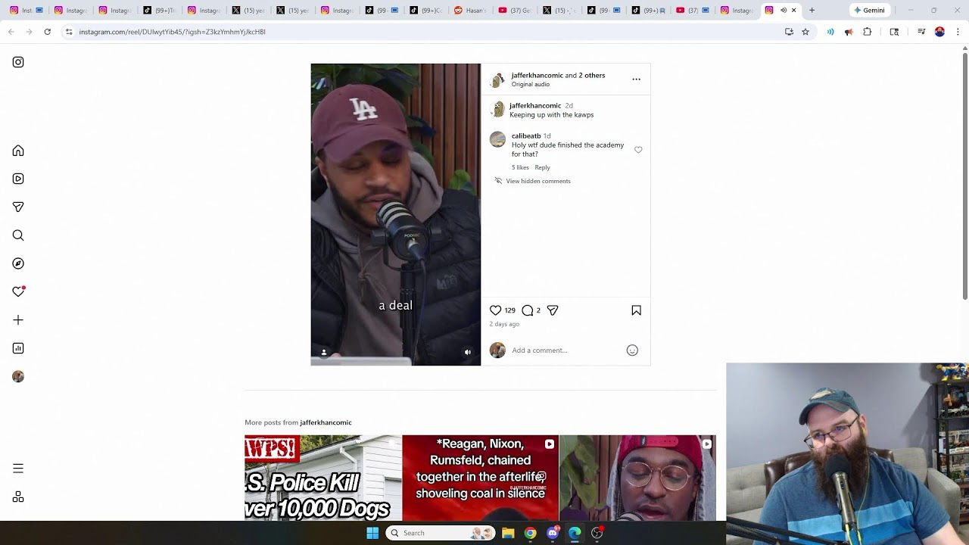Click the address bar URL
This screenshot has height=545, width=969.
[x=172, y=32]
